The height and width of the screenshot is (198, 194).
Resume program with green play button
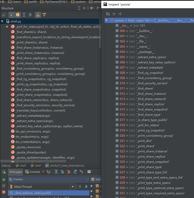pyautogui.click(x=4, y=180)
